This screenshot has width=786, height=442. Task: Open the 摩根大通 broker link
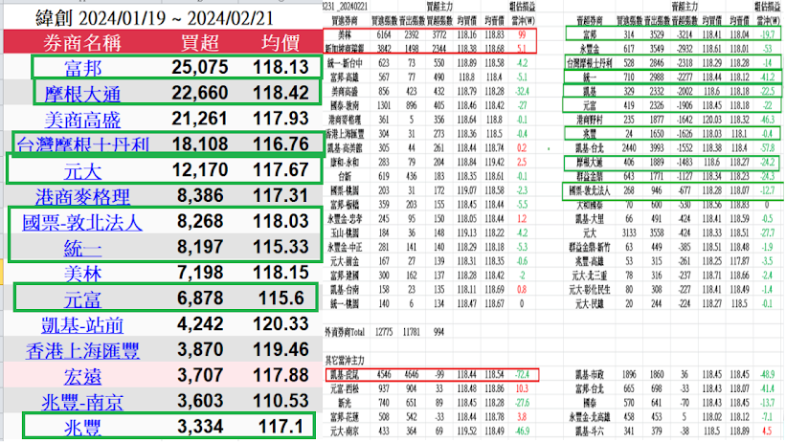click(82, 94)
